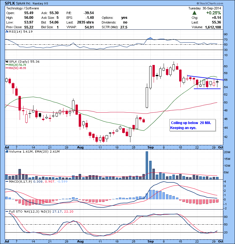Click the EPS value -1.40
Screen dimensions: 235x244
click(90, 18)
